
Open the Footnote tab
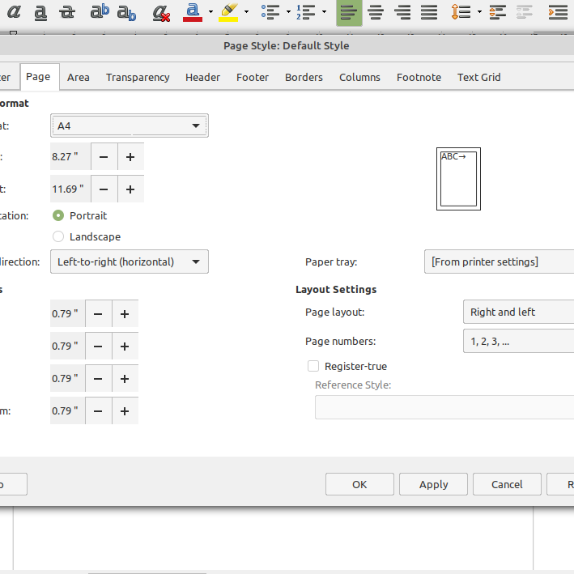pyautogui.click(x=419, y=78)
